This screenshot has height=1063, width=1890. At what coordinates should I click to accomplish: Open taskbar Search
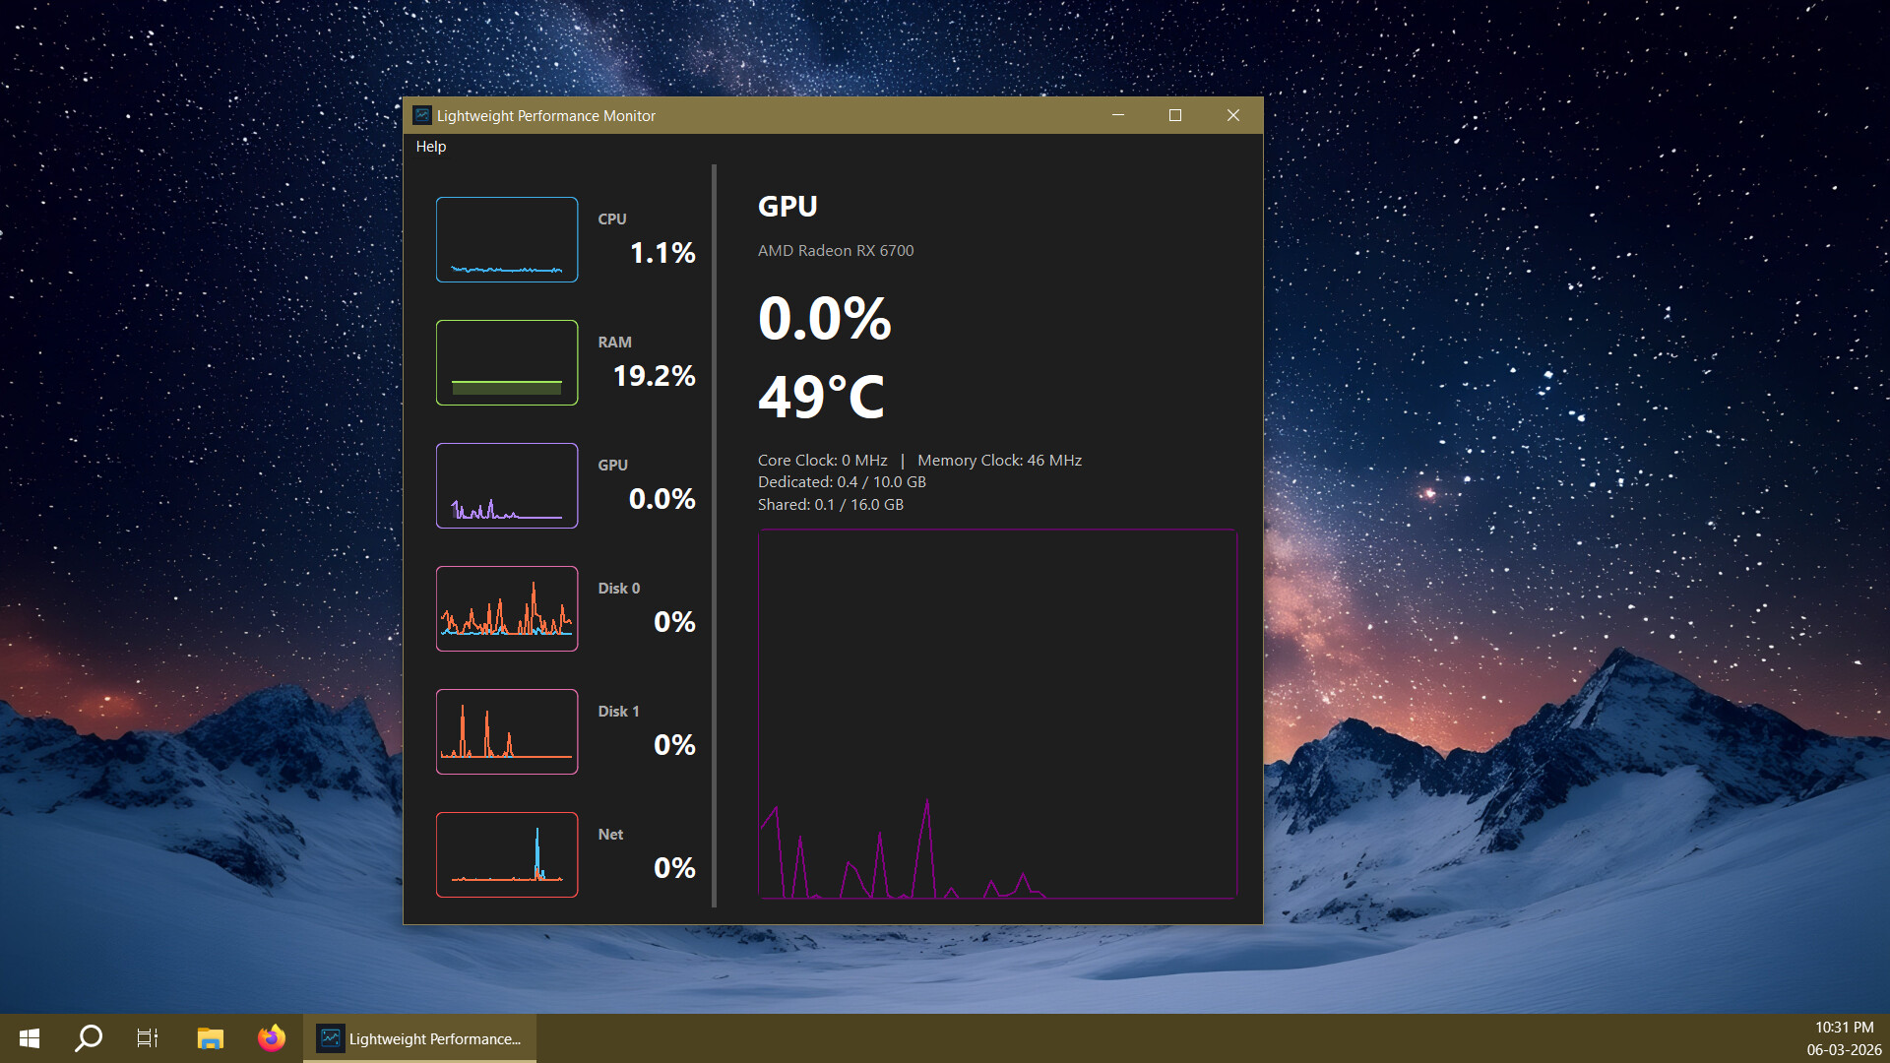pyautogui.click(x=89, y=1038)
